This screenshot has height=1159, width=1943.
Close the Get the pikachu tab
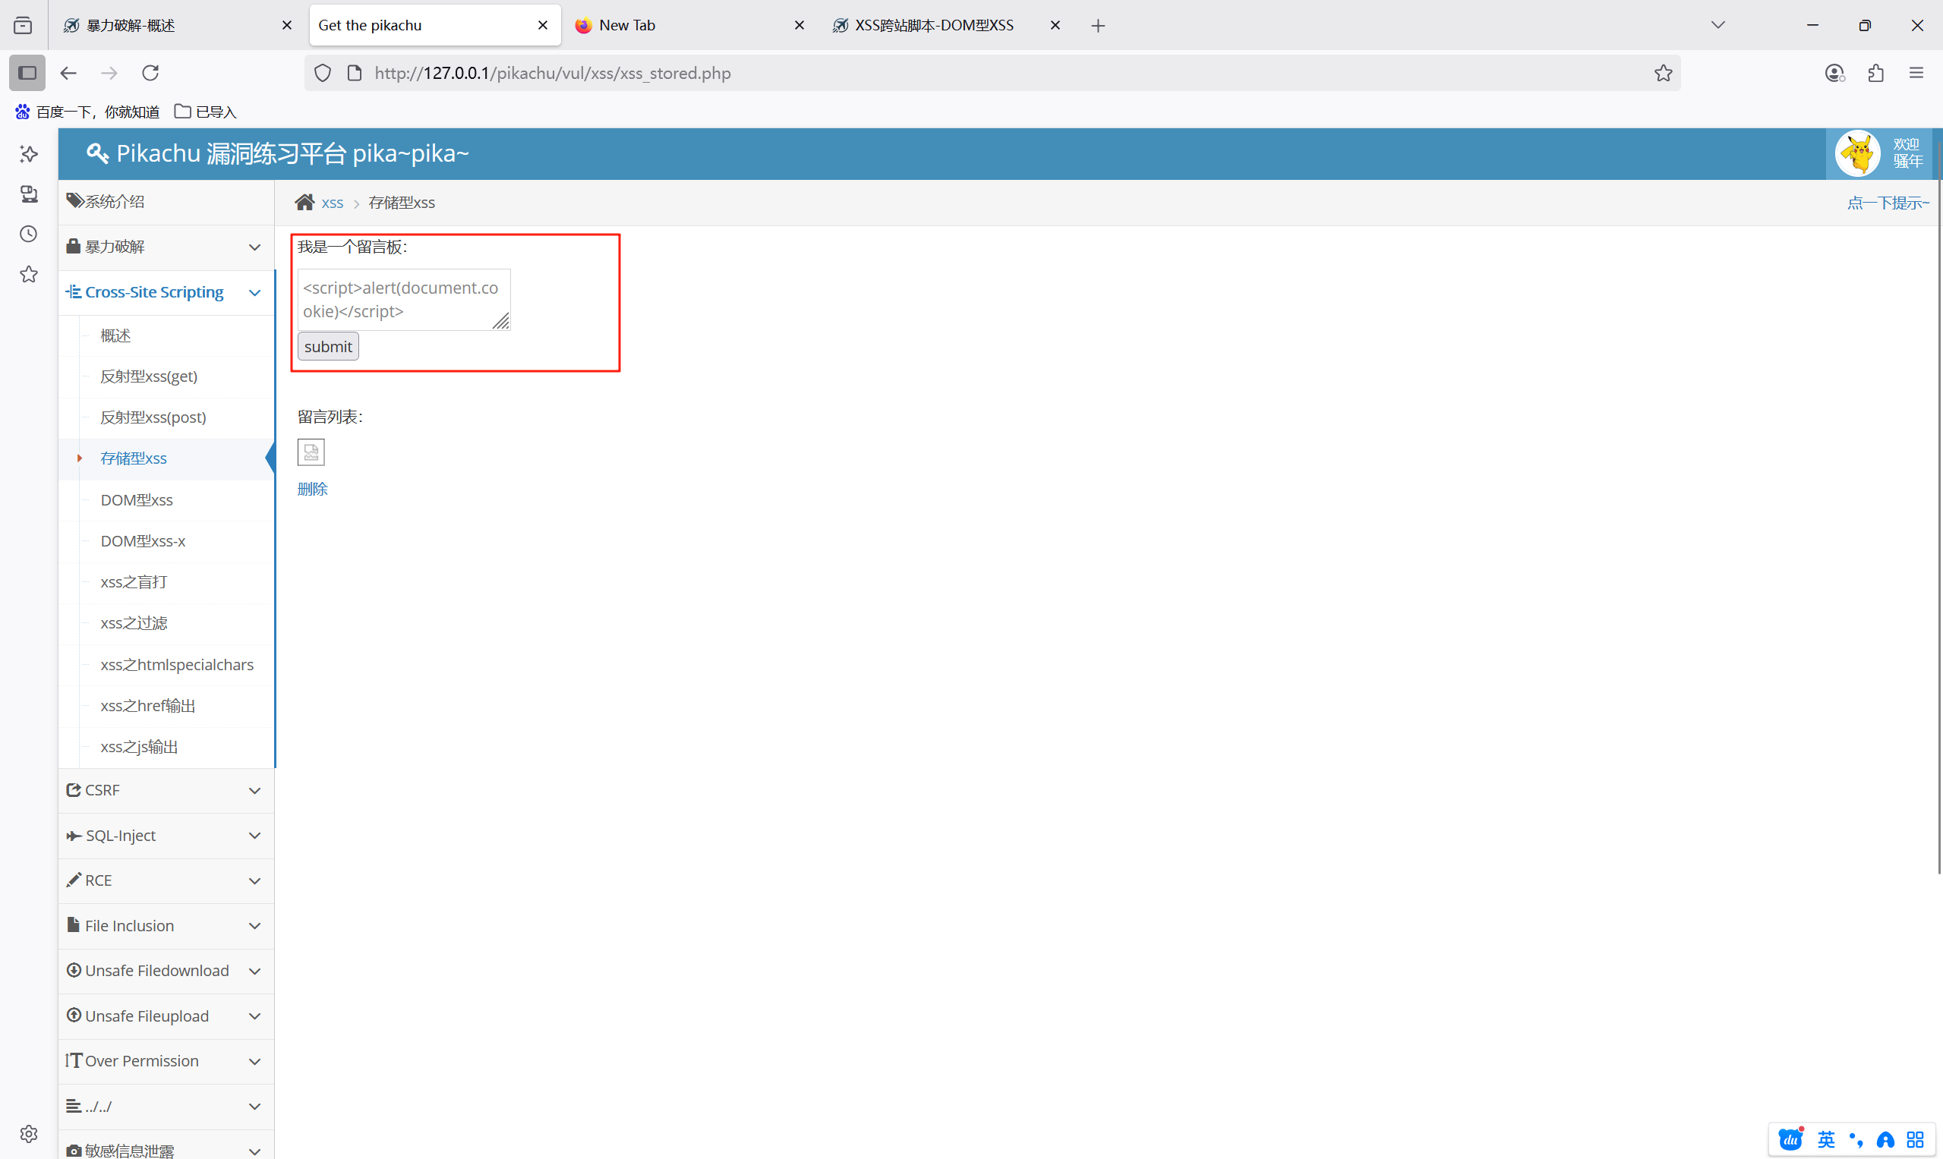(x=543, y=26)
